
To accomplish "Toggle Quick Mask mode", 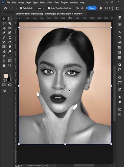I will coord(4,85).
